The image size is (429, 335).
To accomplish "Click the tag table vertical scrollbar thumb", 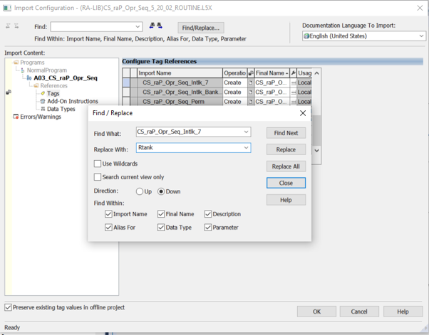I will tap(316, 130).
